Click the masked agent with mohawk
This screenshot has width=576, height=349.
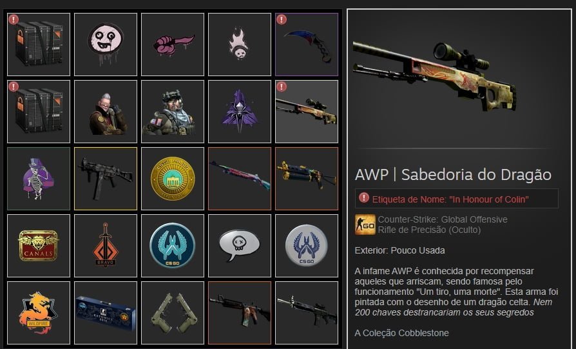click(106, 112)
